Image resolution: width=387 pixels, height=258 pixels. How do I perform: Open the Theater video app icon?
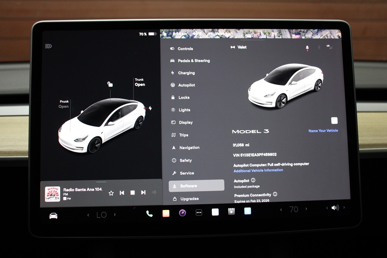click(231, 212)
